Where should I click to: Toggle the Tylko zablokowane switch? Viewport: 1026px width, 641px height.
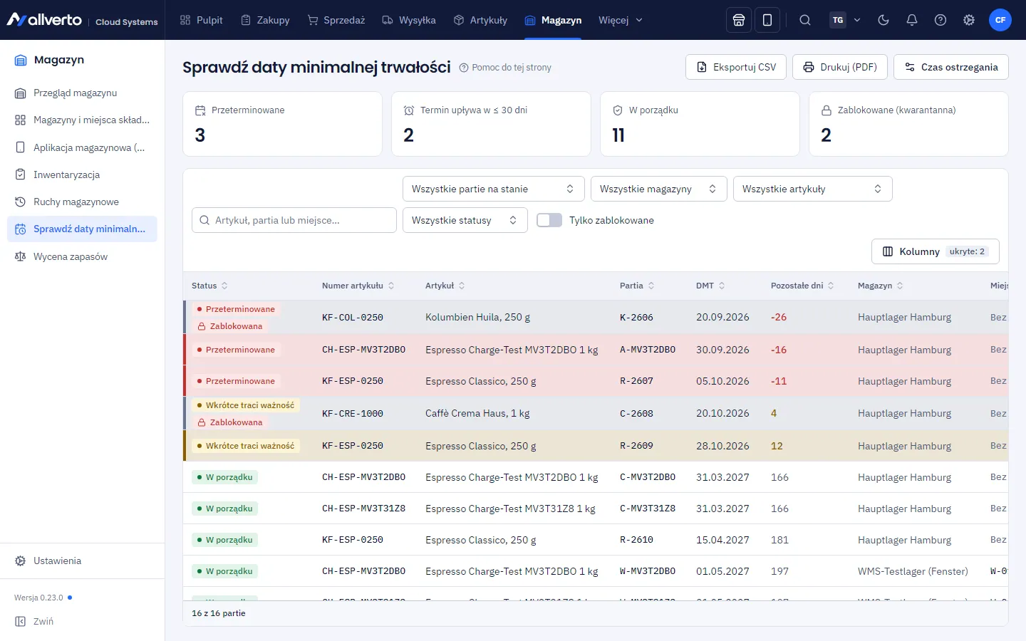(x=549, y=220)
